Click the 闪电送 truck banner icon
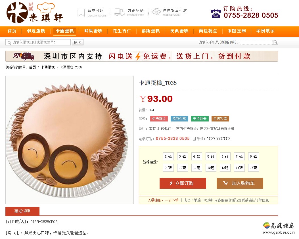The image size is (299, 239). (24, 56)
